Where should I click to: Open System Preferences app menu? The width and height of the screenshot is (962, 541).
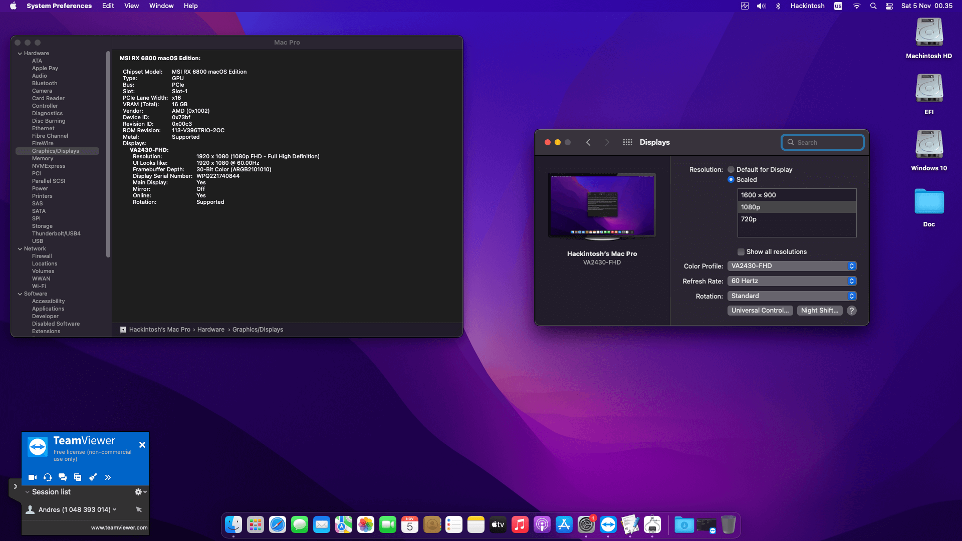59,6
